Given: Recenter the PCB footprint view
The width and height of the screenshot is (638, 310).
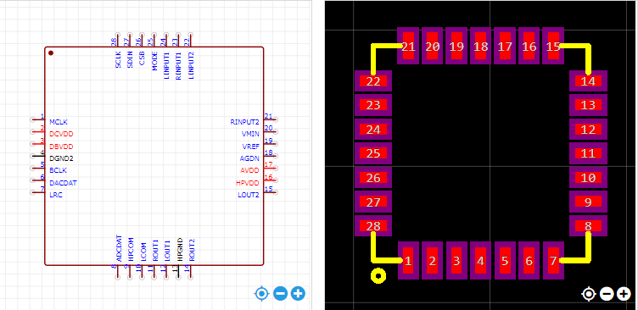Looking at the screenshot, I should tap(589, 294).
